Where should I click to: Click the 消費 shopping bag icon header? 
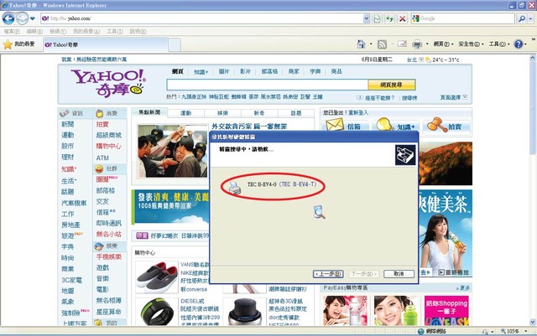pyautogui.click(x=99, y=113)
